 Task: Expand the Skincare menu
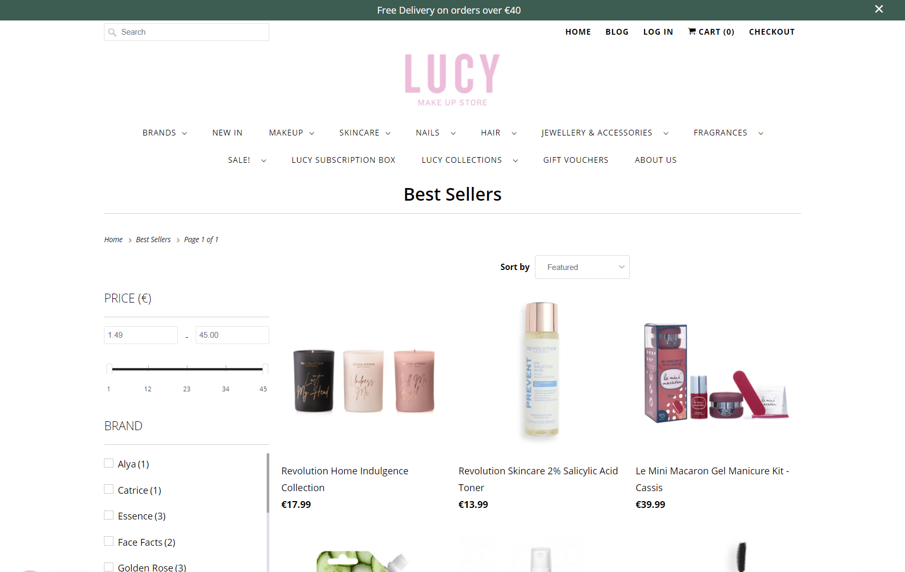(x=365, y=133)
